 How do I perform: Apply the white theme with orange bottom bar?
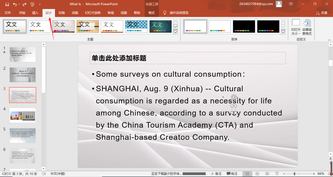click(112, 27)
